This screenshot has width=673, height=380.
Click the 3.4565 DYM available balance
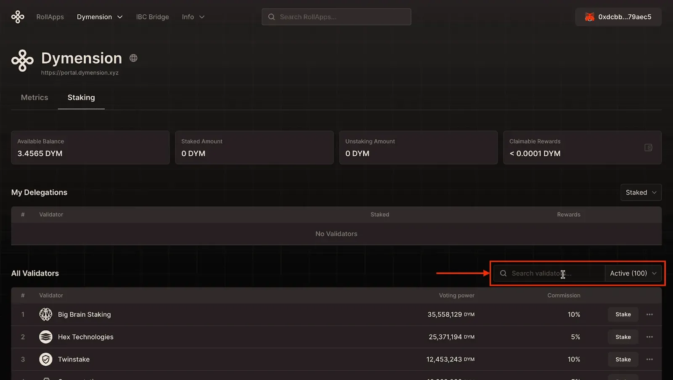(x=40, y=154)
